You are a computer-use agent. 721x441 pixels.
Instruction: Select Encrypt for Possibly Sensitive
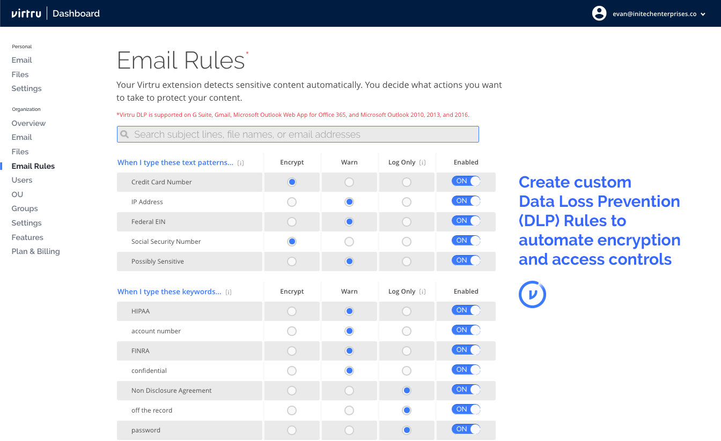coord(292,261)
